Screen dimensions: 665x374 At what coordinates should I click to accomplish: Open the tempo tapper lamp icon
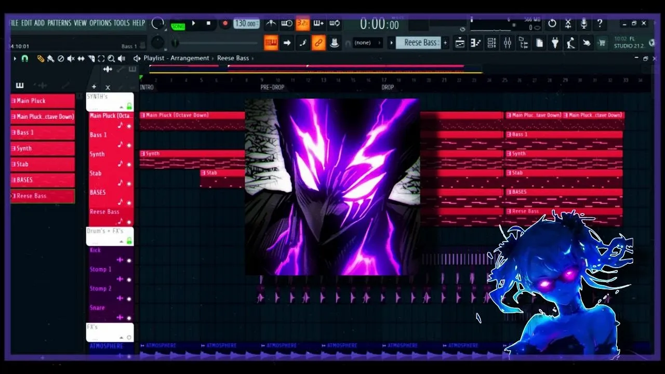(x=571, y=43)
